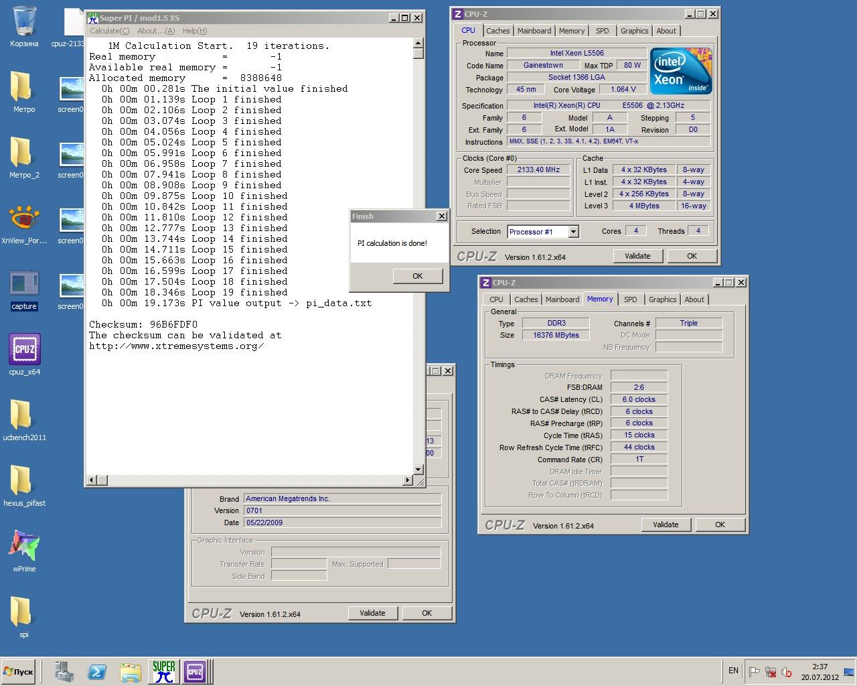Image resolution: width=857 pixels, height=686 pixels.
Task: Open the cpuz-2133 file icon on desktop
Action: tap(70, 27)
